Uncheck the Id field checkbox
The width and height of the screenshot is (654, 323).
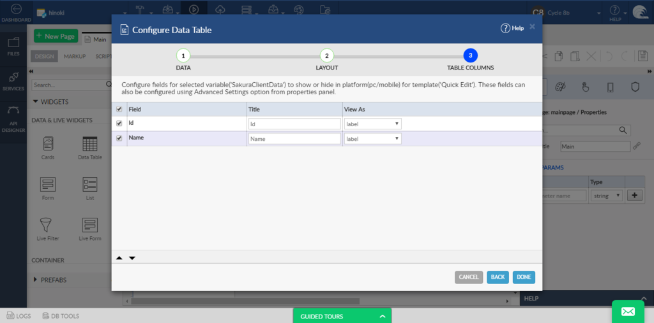119,124
